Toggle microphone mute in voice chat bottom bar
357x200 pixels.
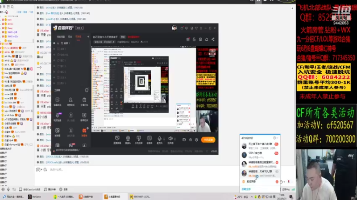(8, 189)
